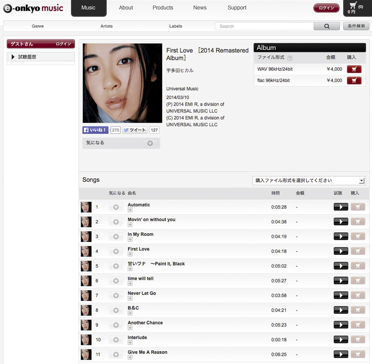The width and height of the screenshot is (372, 364).
Task: Add the track Give Me A Reason to cart
Action: (x=358, y=354)
